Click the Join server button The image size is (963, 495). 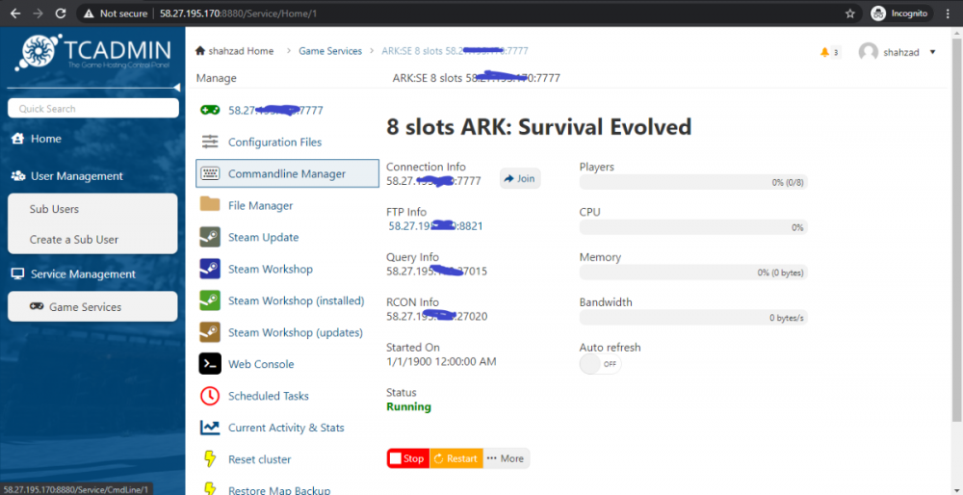point(519,178)
